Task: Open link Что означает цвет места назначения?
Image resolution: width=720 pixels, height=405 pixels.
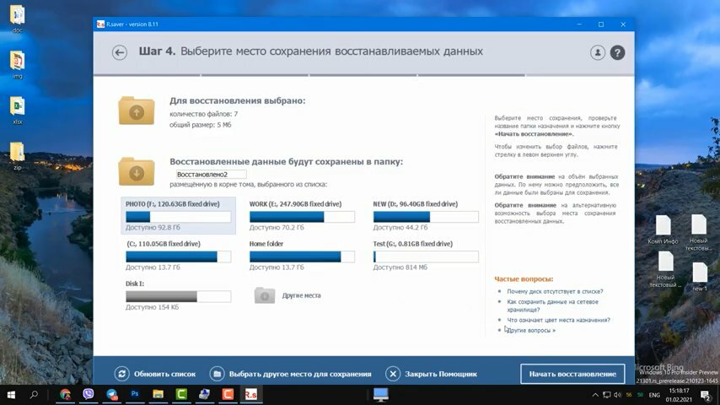Action: [x=558, y=320]
